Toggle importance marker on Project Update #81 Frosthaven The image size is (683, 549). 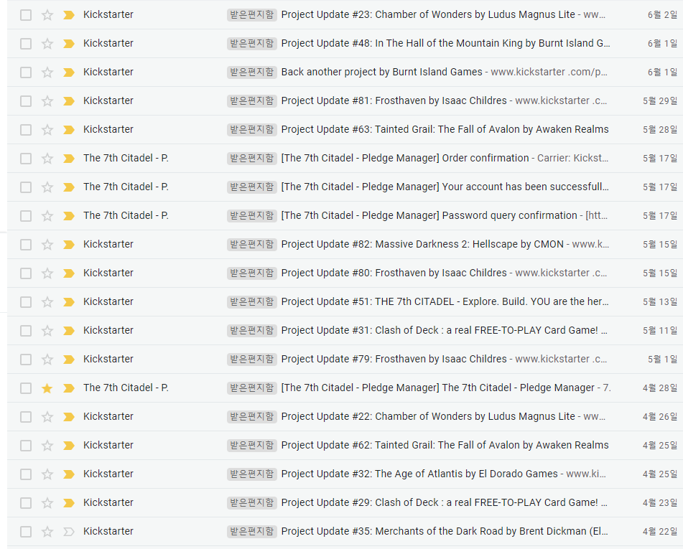tap(69, 101)
